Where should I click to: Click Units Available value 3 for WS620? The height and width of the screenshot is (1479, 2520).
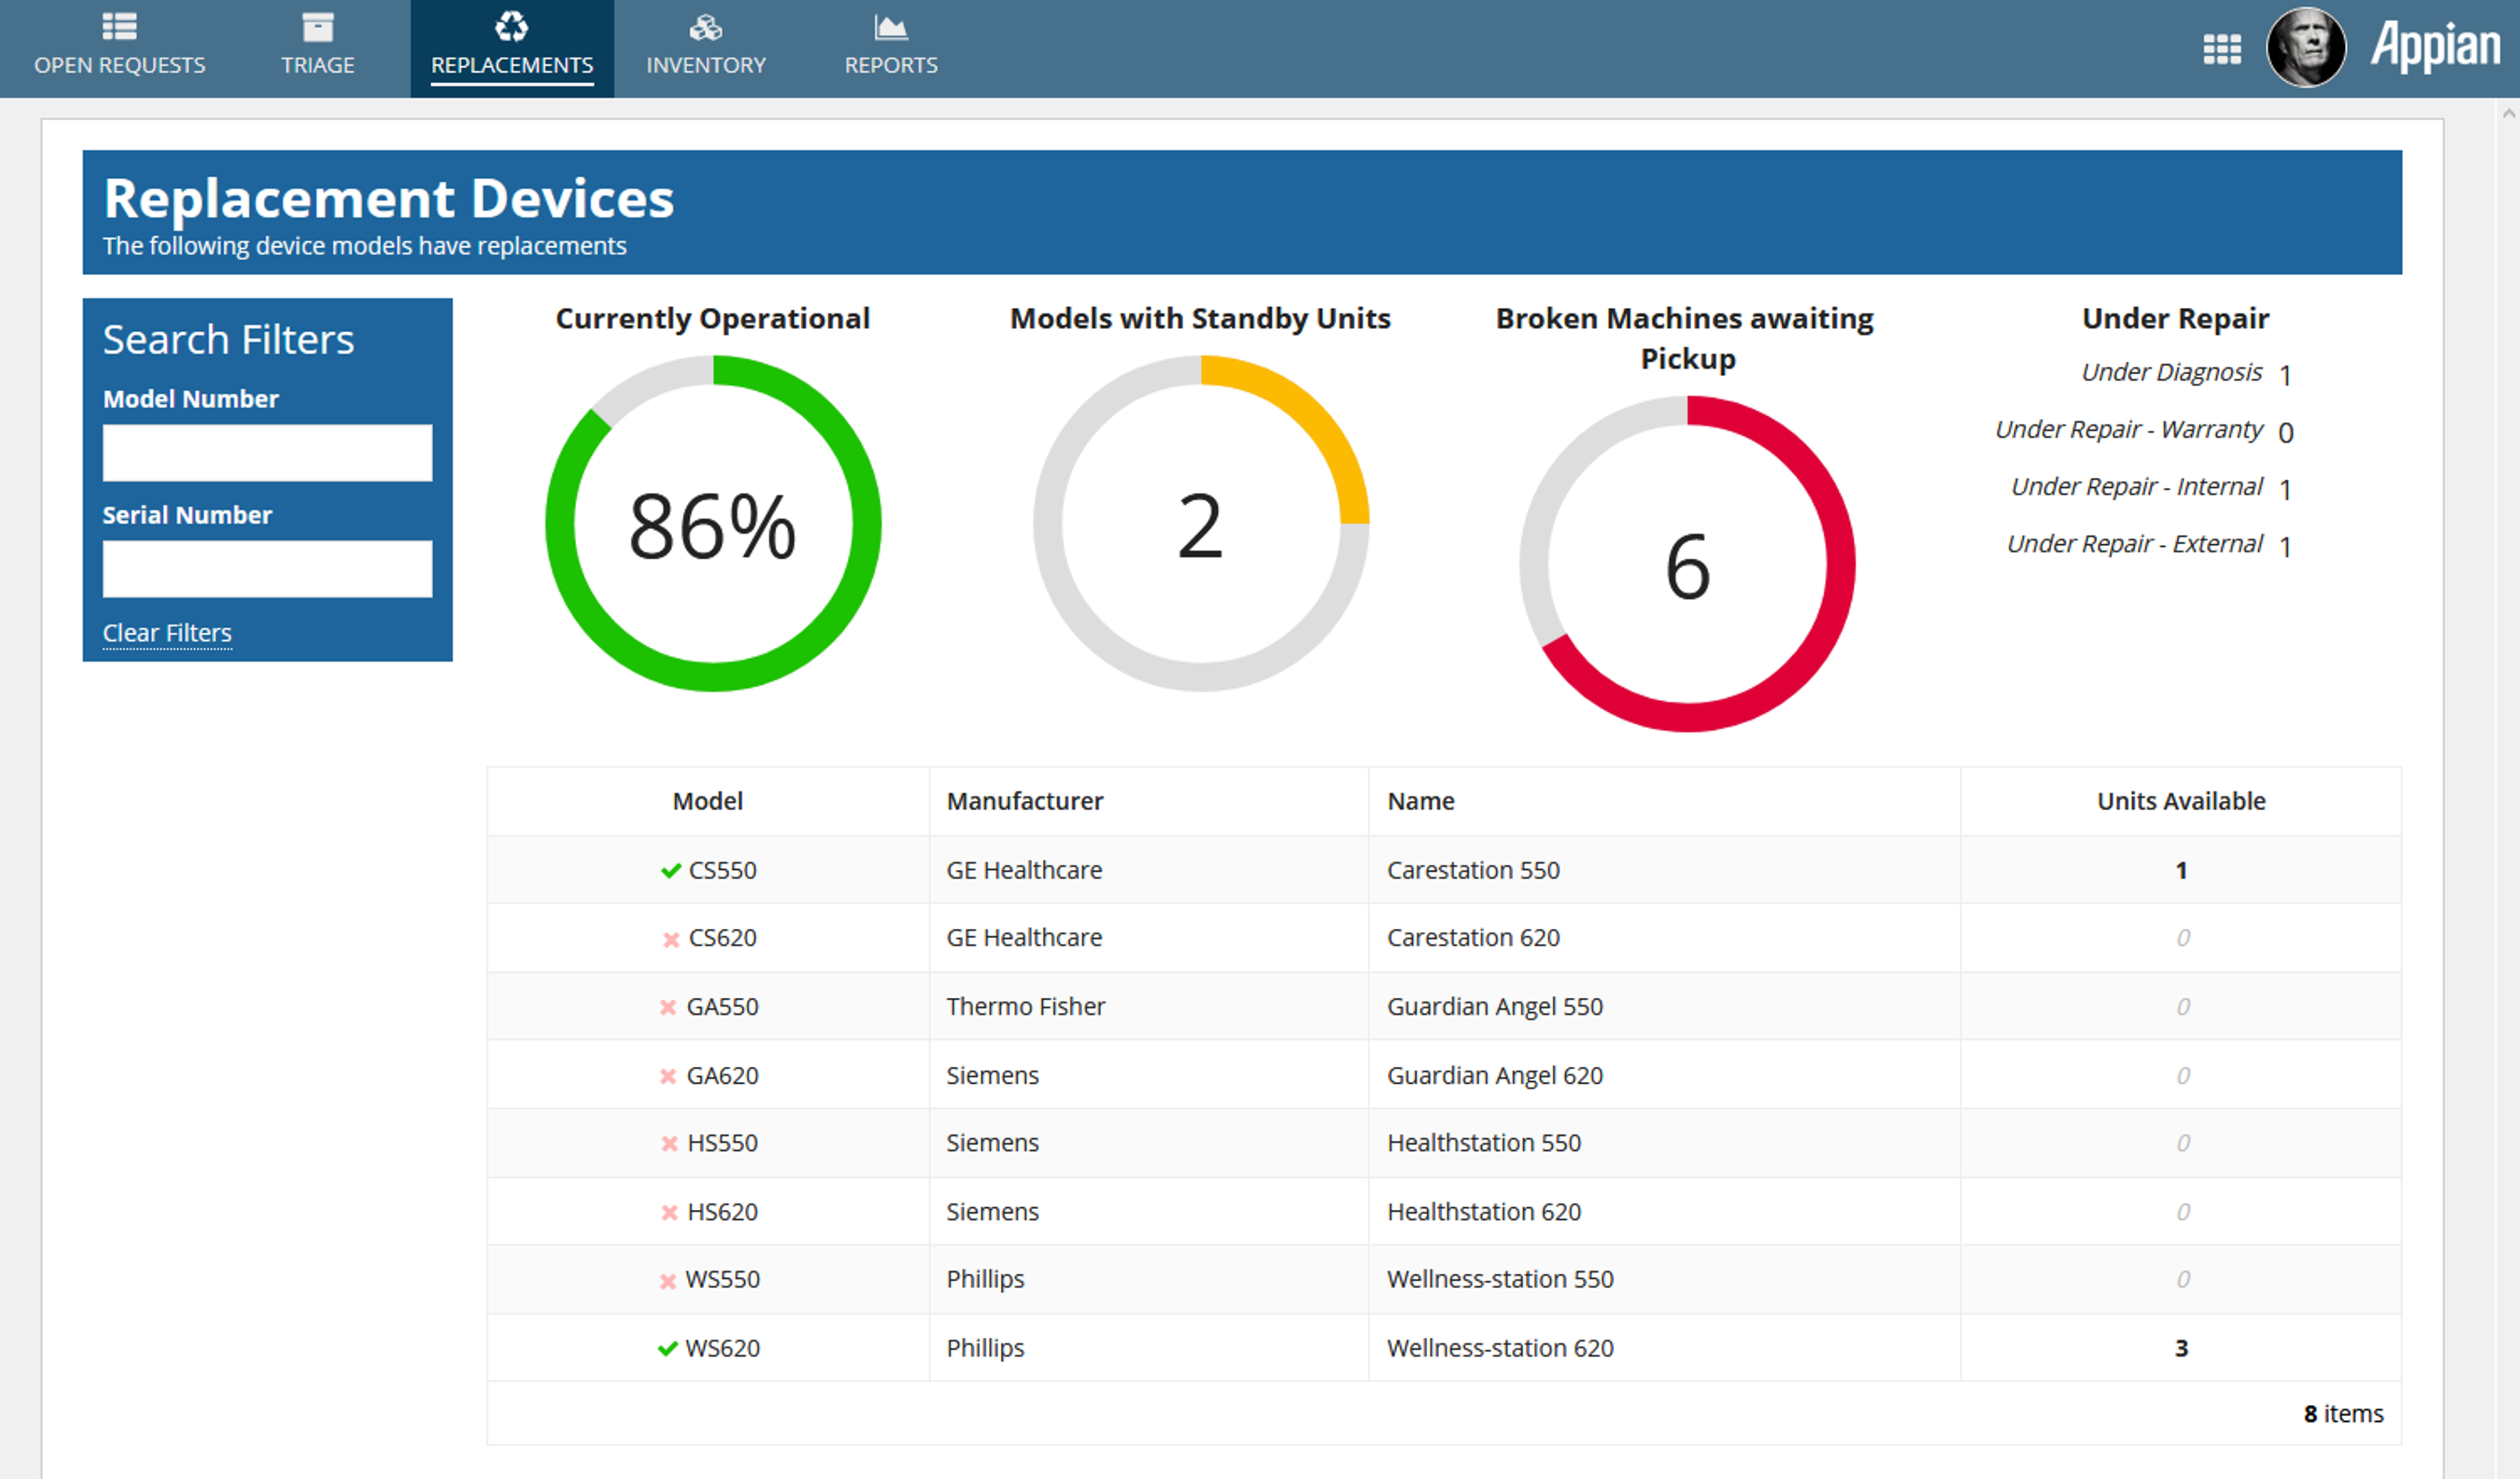point(2181,1348)
